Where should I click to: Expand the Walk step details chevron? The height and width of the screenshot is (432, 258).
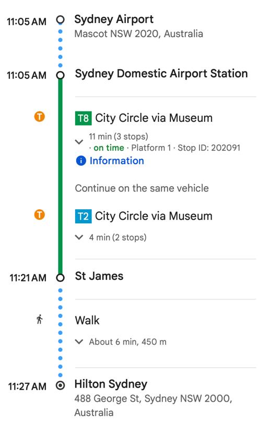click(x=79, y=342)
